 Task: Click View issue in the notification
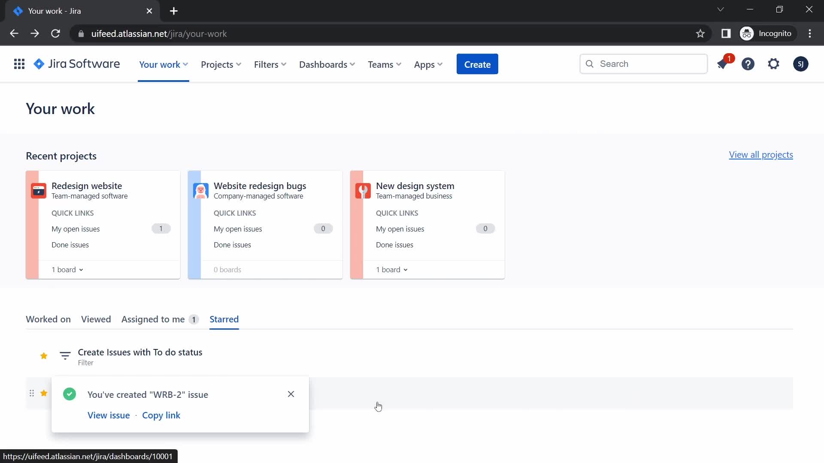pos(109,415)
